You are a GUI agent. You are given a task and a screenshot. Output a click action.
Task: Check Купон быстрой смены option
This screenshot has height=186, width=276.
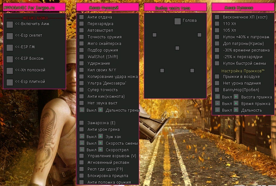[x=217, y=63]
